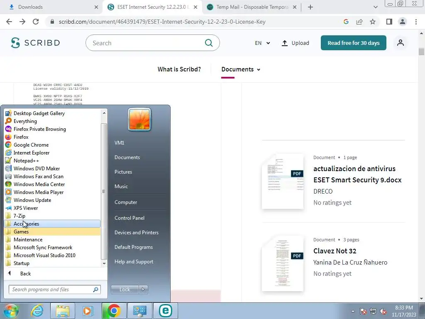Click the Chrome profile avatar icon

pos(403,22)
